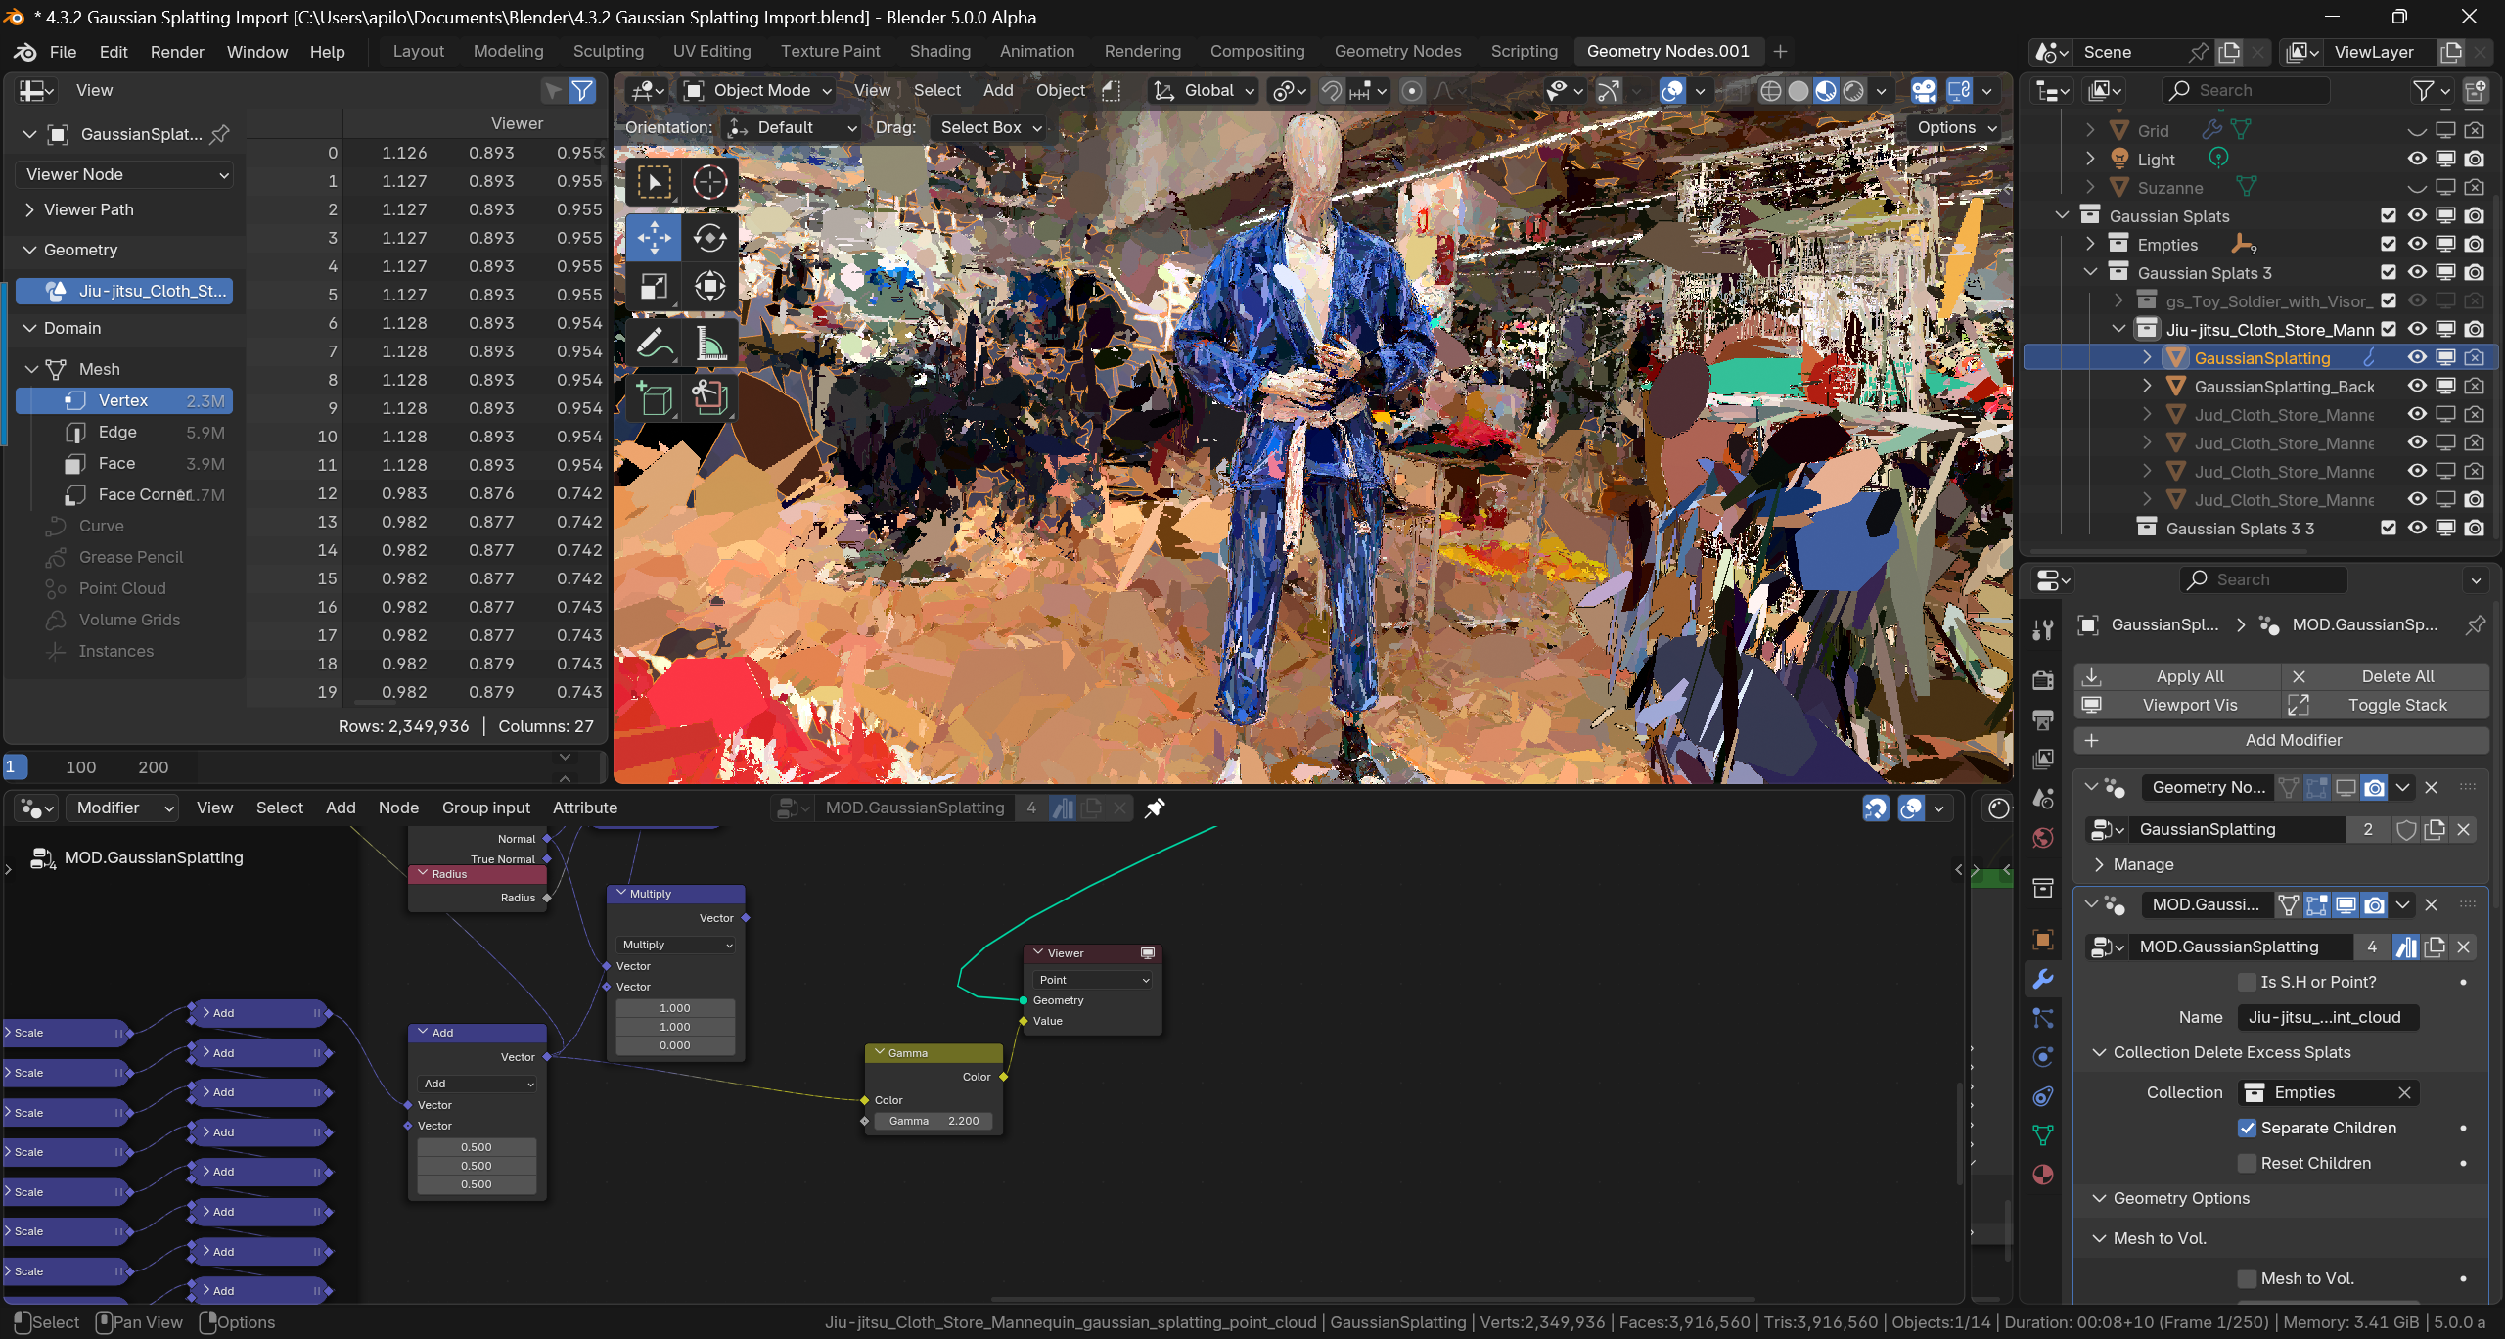The height and width of the screenshot is (1339, 2505).
Task: Toggle the Empties collection exclude checkbox
Action: 2389,244
